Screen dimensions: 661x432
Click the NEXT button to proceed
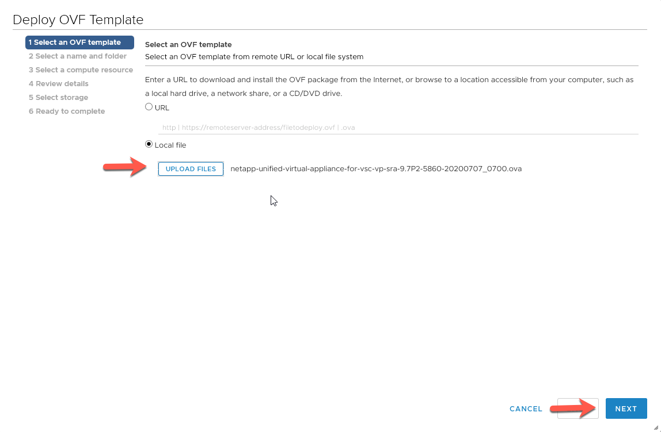point(626,408)
